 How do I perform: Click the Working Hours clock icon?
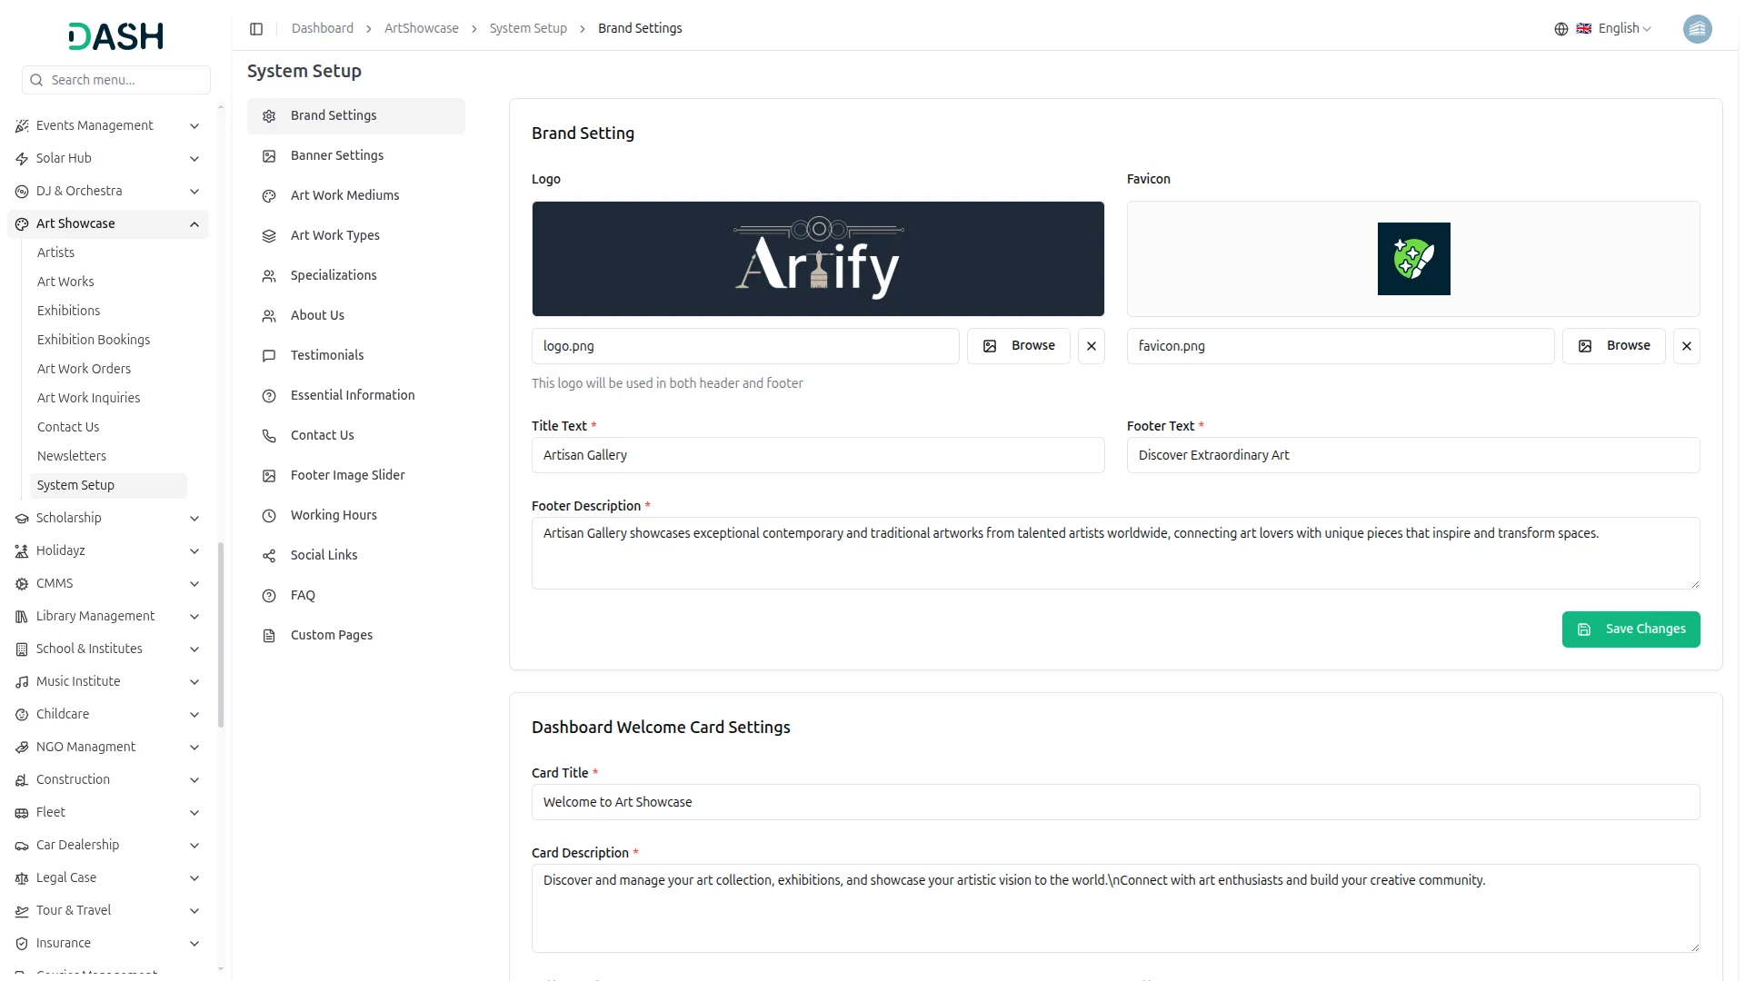click(269, 516)
